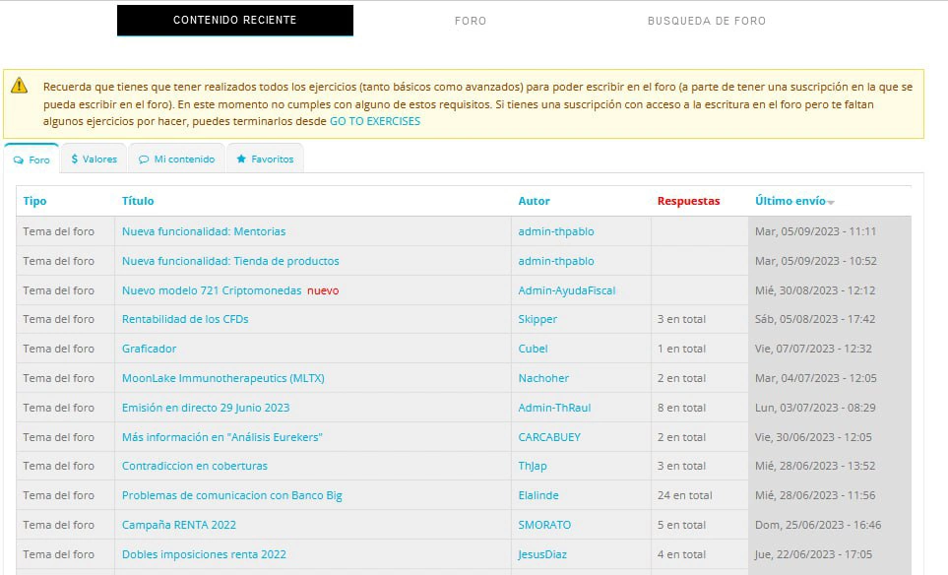This screenshot has height=575, width=948.
Task: Sort by the Tipo column header
Action: (x=34, y=201)
